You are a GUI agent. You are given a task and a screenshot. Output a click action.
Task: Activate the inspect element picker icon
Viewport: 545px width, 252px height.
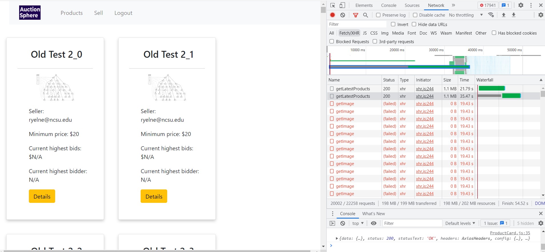click(333, 5)
